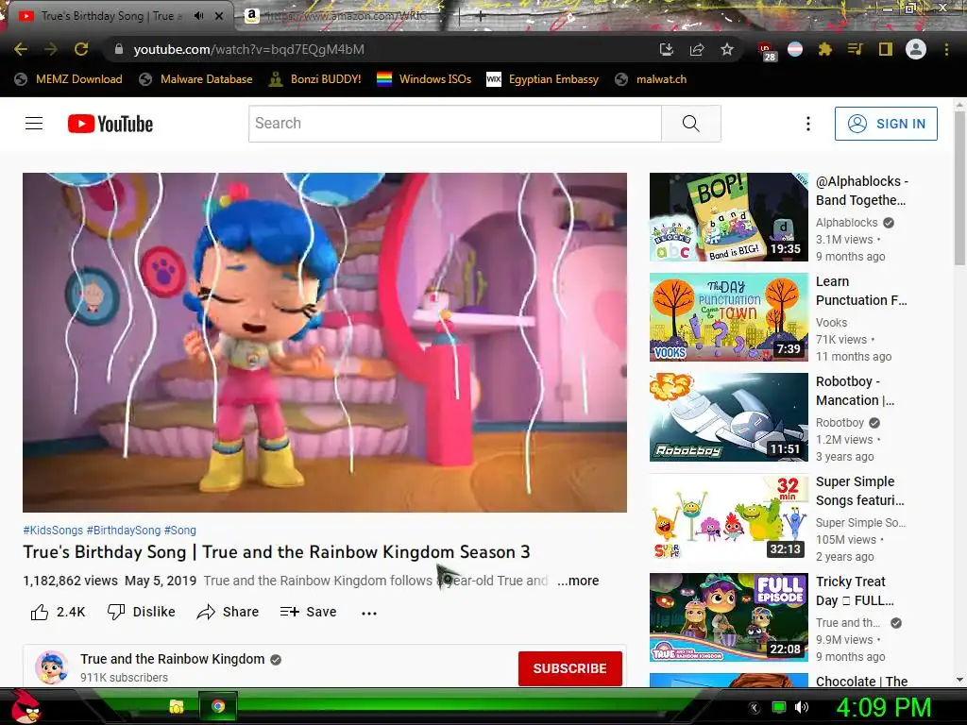Mute the tab using the speaker icon
Image resolution: width=967 pixels, height=725 pixels.
point(198,16)
